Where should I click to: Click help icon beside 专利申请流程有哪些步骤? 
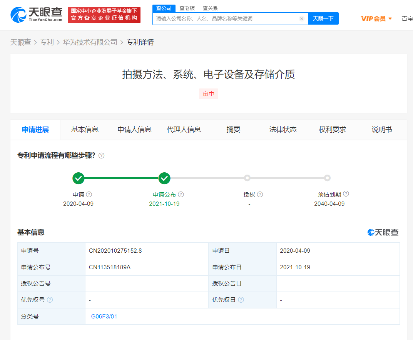tap(102, 156)
